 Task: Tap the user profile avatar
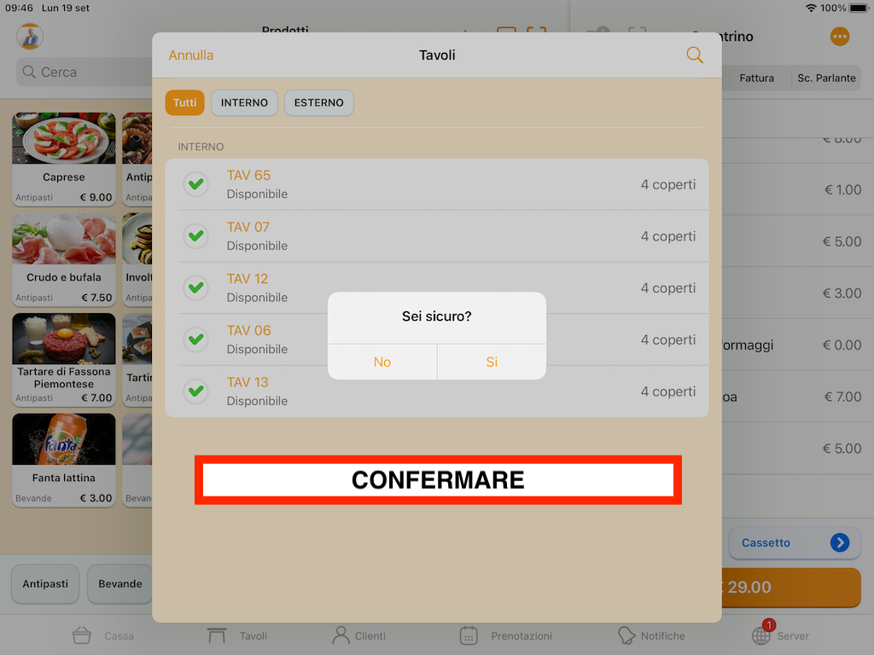[x=30, y=37]
